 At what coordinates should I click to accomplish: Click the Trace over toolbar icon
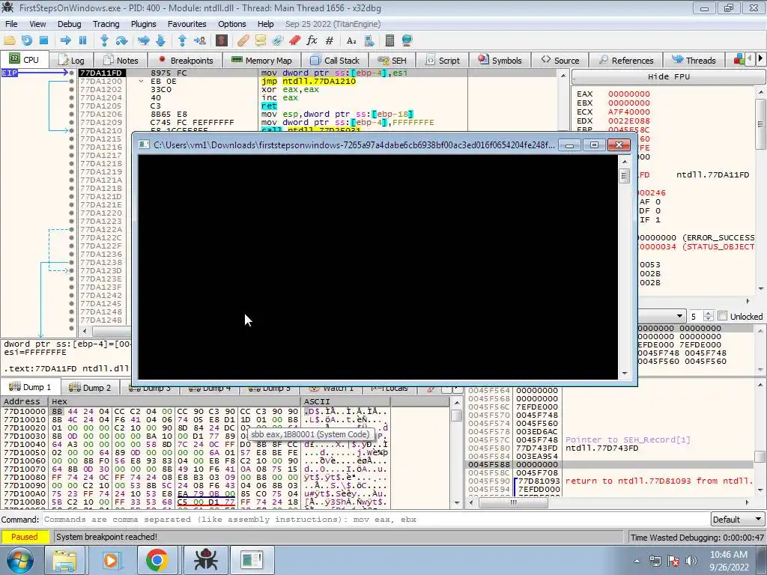[160, 40]
